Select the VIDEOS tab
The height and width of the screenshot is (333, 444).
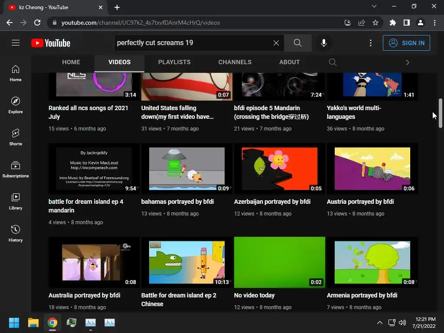pyautogui.click(x=120, y=62)
